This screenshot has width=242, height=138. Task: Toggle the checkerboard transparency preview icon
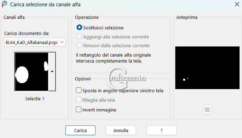coord(207,110)
